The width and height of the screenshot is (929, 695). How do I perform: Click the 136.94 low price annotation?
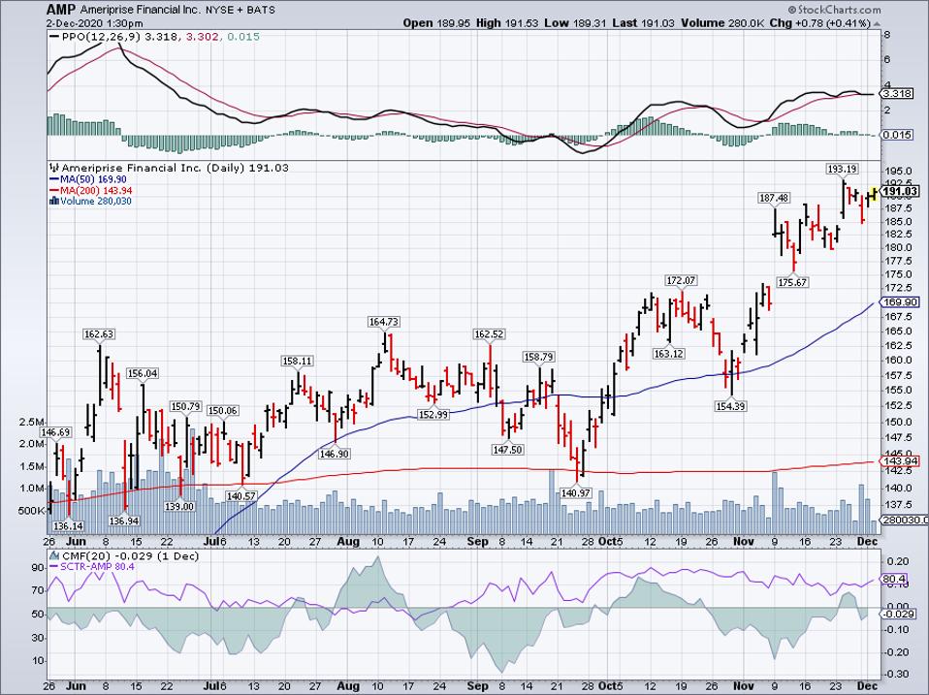tap(124, 521)
